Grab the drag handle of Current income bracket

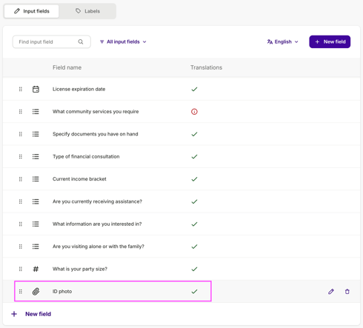click(x=21, y=179)
